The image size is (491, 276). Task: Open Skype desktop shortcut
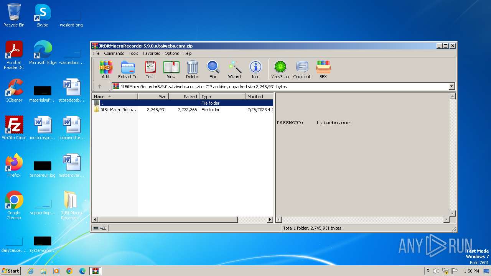click(x=42, y=15)
